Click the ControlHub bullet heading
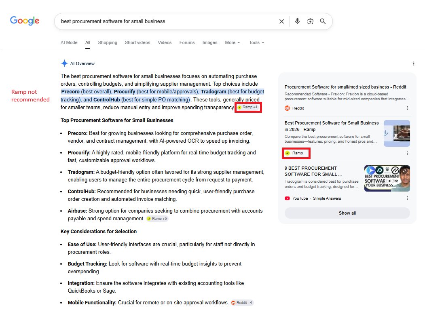This screenshot has height=310, width=425. pyautogui.click(x=82, y=191)
